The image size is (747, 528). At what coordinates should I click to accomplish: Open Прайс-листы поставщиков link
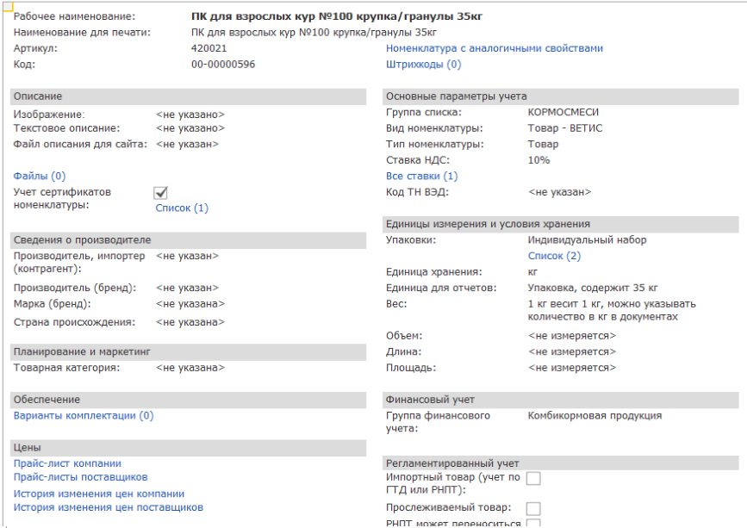[81, 476]
